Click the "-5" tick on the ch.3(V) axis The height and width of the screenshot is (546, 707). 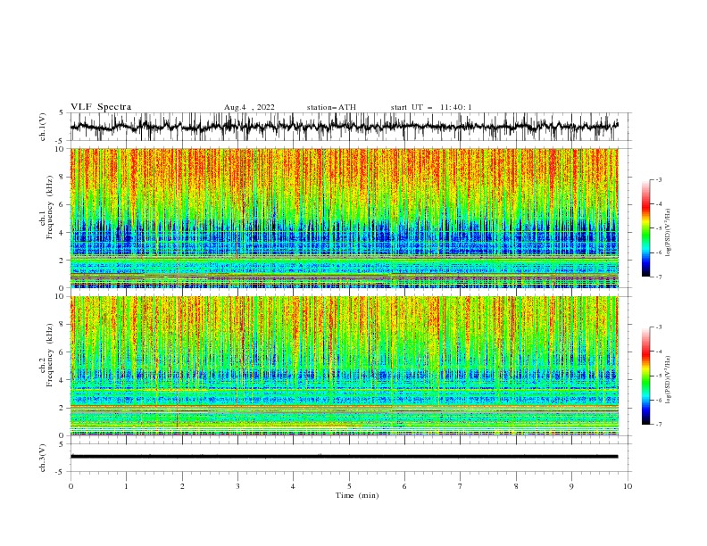61,472
